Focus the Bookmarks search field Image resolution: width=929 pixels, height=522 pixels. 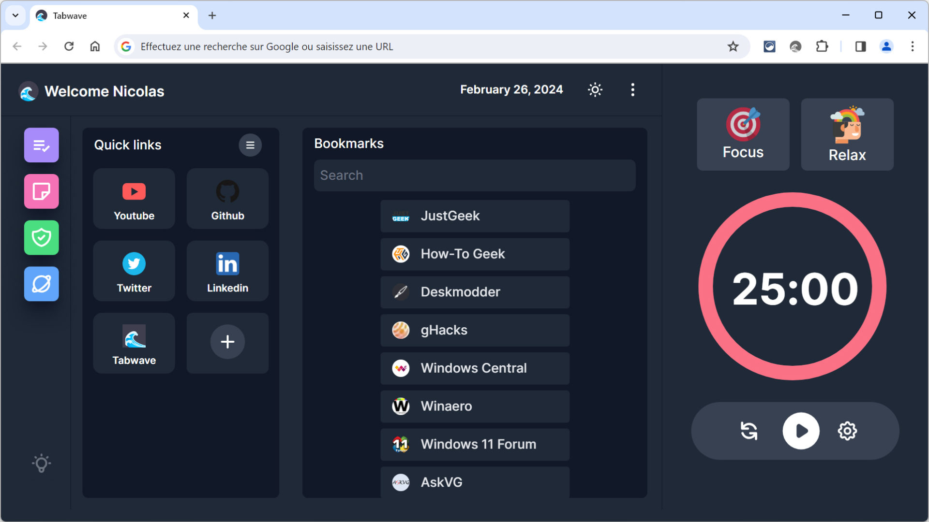coord(475,175)
